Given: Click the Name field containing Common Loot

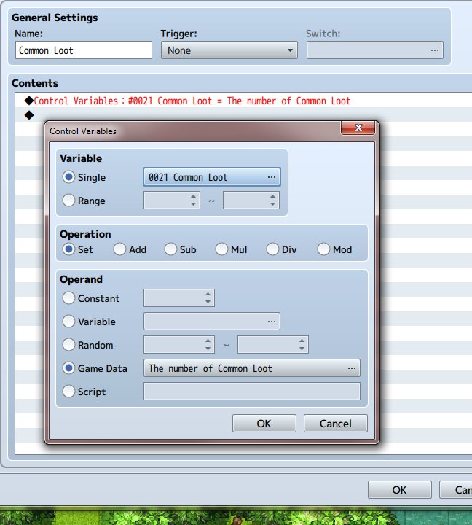Looking at the screenshot, I should coord(84,50).
